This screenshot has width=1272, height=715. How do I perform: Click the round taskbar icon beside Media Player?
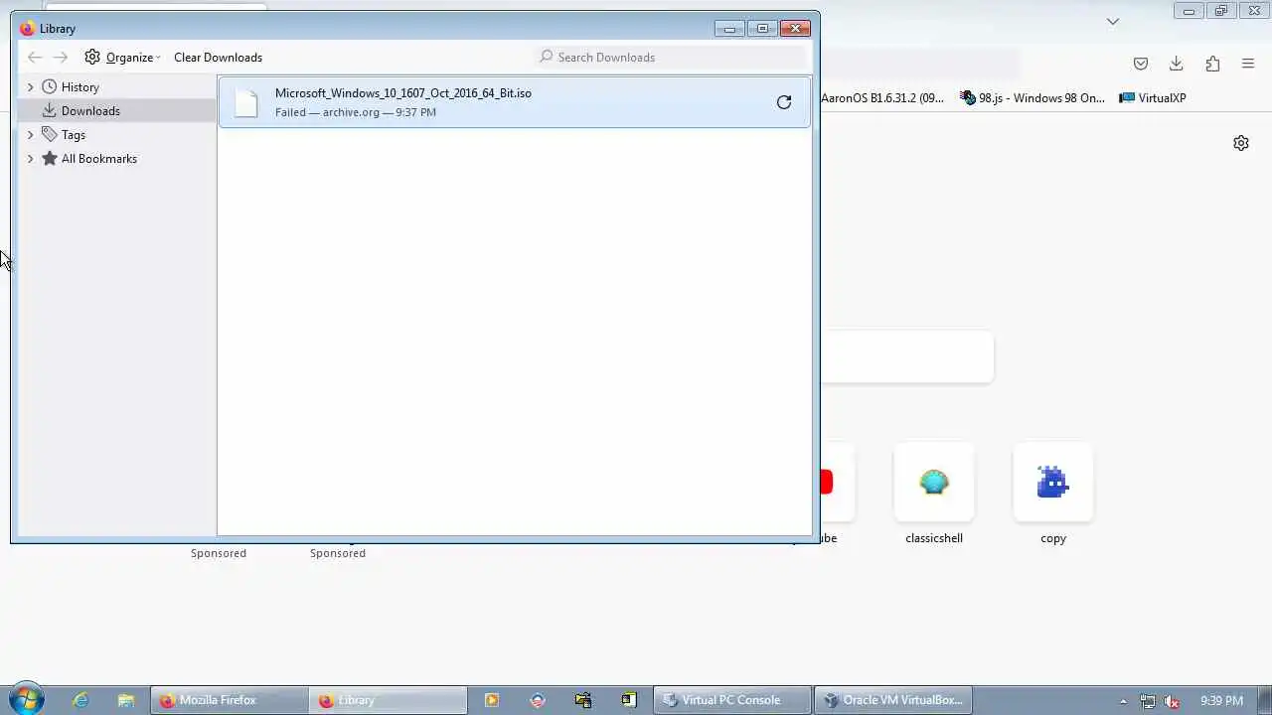[x=538, y=700]
